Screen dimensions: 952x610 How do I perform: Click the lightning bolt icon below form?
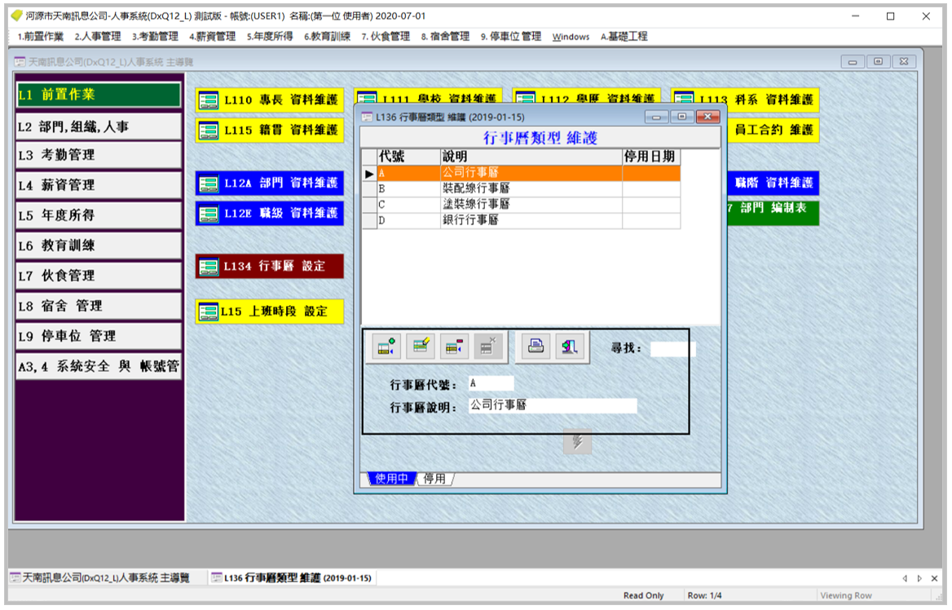tap(578, 441)
